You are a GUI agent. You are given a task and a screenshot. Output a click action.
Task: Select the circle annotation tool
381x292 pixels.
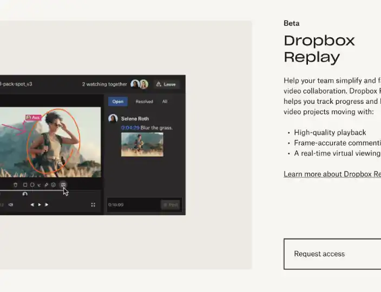pyautogui.click(x=32, y=185)
